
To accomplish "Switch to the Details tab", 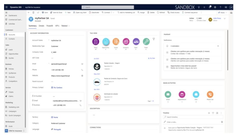I will pos(41,26).
